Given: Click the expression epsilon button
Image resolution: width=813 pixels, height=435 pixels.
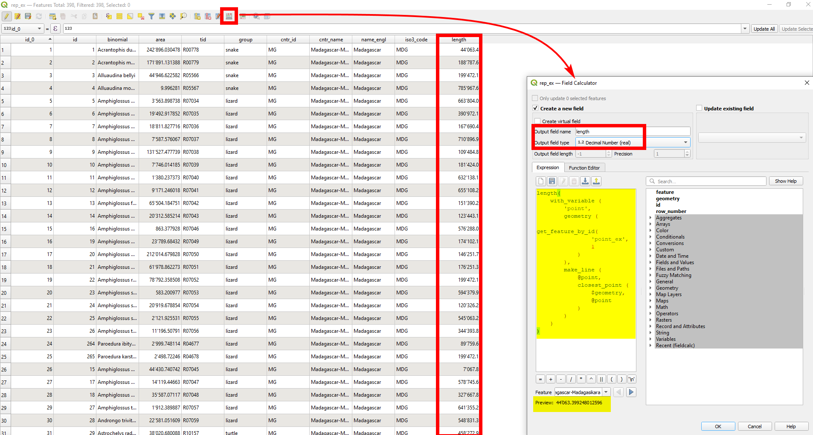Looking at the screenshot, I should (x=55, y=29).
